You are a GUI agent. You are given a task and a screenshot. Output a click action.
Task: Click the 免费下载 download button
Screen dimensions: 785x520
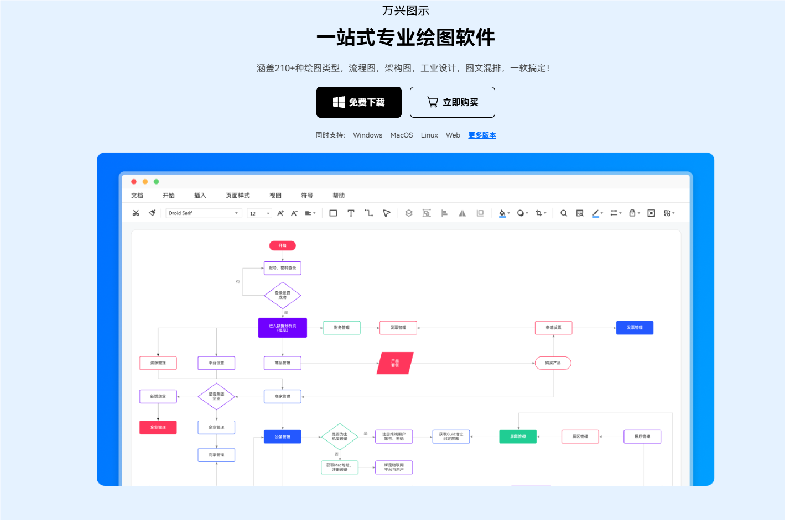click(x=358, y=102)
